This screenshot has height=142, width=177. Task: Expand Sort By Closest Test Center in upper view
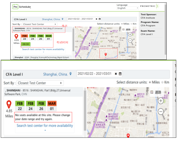coord(40,24)
